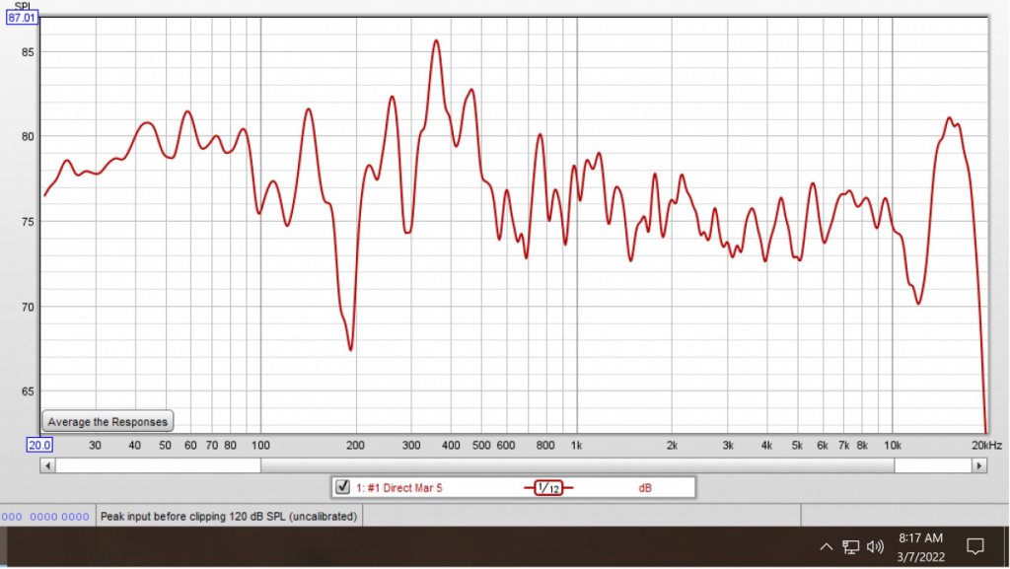Click the horizontal scrollbar thumb under the graph

(x=577, y=465)
